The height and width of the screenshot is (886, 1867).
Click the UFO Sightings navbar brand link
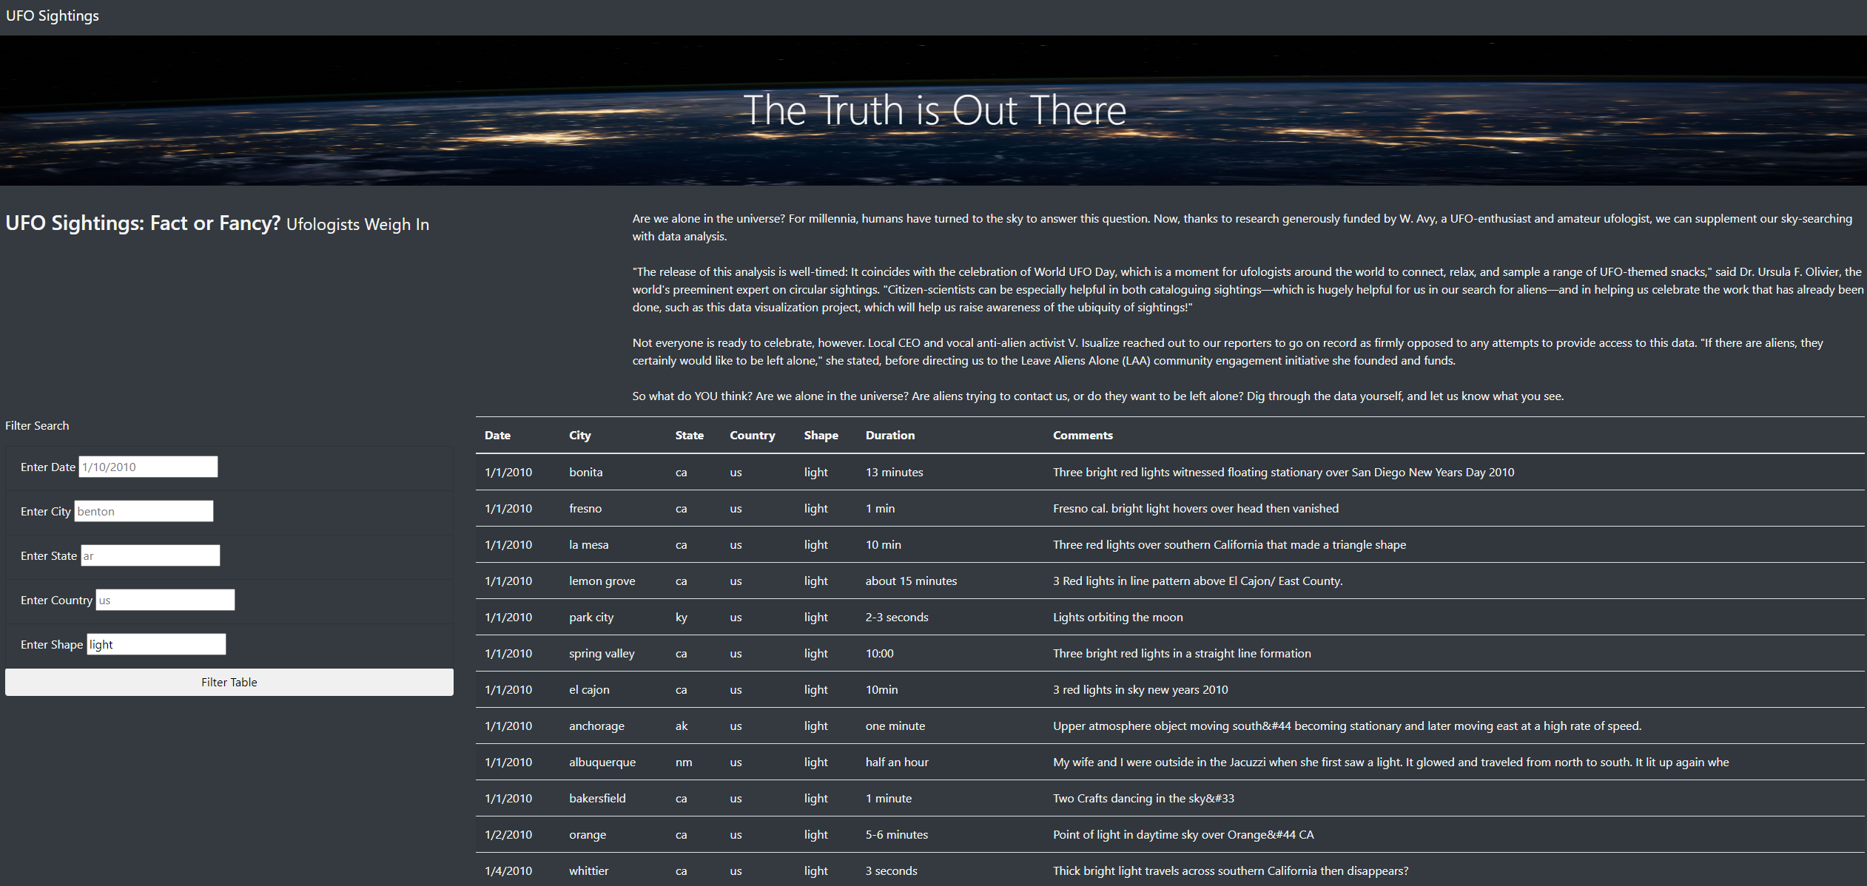(x=52, y=16)
